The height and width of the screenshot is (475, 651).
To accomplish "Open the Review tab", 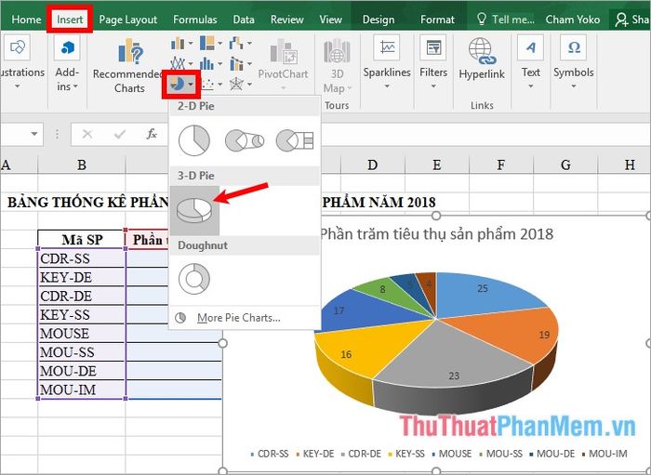I will click(x=286, y=20).
